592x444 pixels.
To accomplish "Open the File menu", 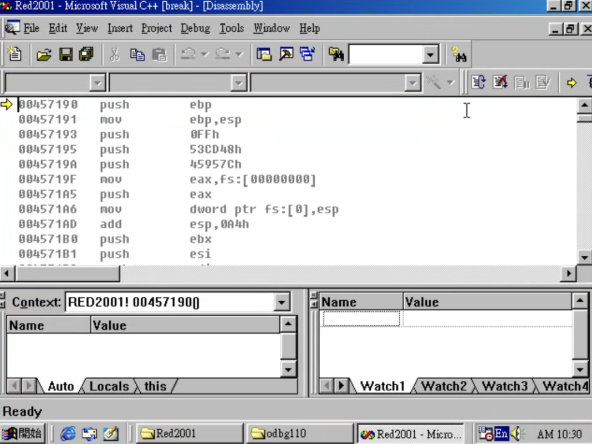I will (31, 28).
